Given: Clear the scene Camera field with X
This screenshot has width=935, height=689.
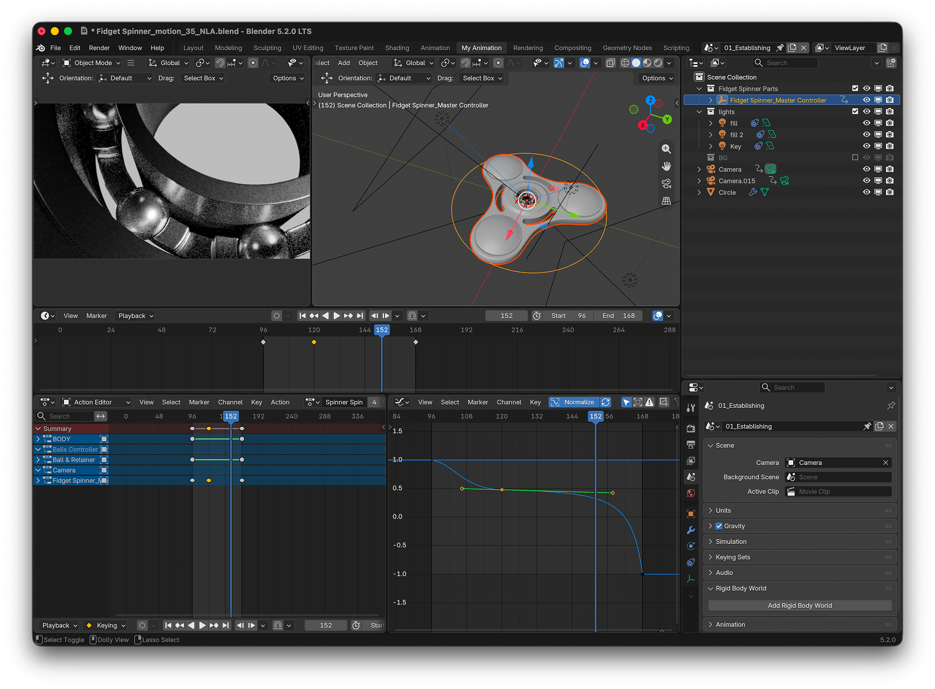Looking at the screenshot, I should tap(885, 463).
